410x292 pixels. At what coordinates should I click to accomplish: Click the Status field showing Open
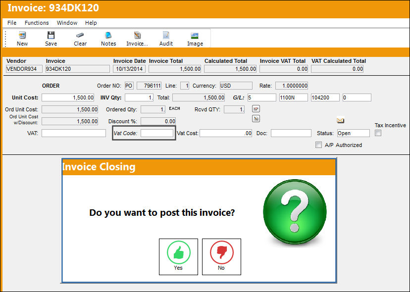click(x=354, y=133)
